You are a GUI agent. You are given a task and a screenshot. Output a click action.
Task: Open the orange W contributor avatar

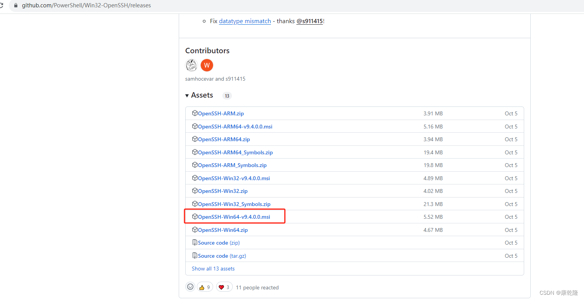pos(207,65)
